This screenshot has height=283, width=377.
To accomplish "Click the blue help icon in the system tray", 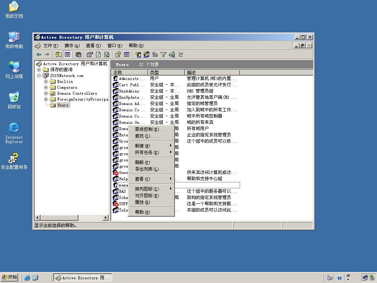I will click(x=339, y=278).
